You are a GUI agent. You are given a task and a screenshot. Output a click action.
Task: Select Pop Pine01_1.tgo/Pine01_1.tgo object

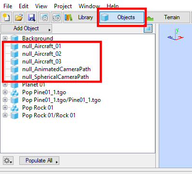(62, 100)
